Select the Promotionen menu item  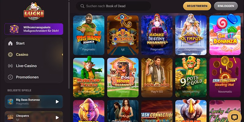click(34, 77)
